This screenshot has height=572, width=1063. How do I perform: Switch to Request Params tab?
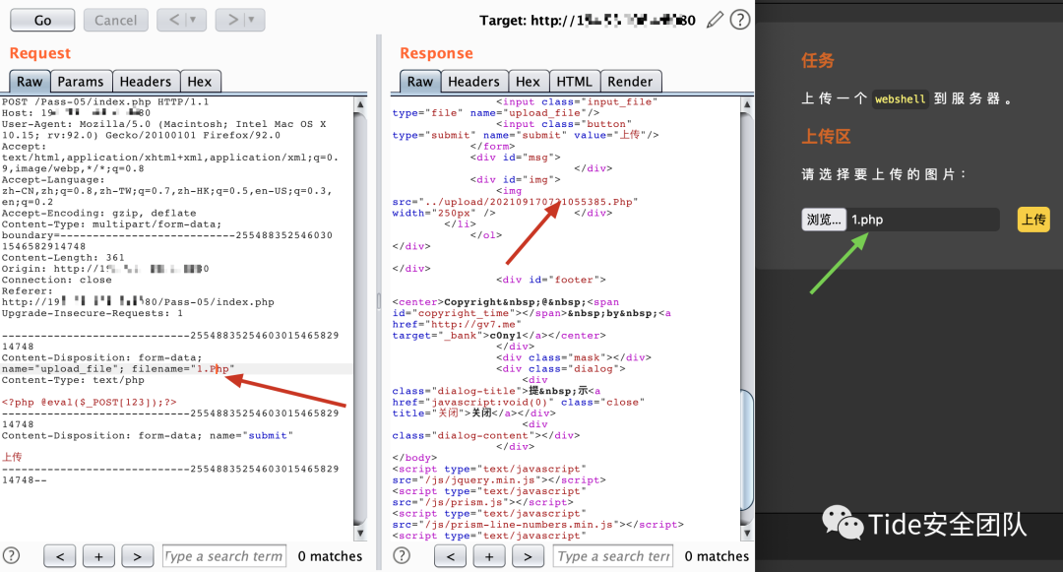pos(81,82)
